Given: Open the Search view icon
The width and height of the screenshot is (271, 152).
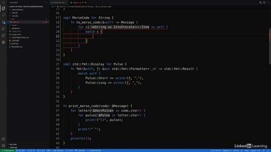Looking at the screenshot, I should 3,15.
